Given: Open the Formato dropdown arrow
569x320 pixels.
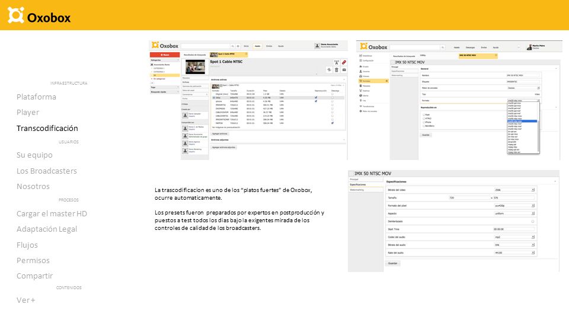Looking at the screenshot, I should click(539, 101).
